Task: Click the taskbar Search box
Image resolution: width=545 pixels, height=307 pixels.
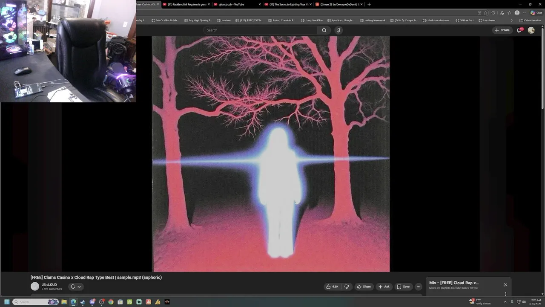Action: click(x=35, y=302)
